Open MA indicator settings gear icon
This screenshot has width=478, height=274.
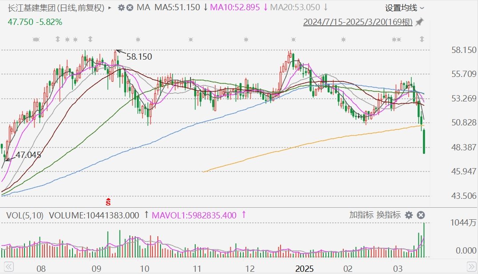pyautogui.click(x=121, y=8)
